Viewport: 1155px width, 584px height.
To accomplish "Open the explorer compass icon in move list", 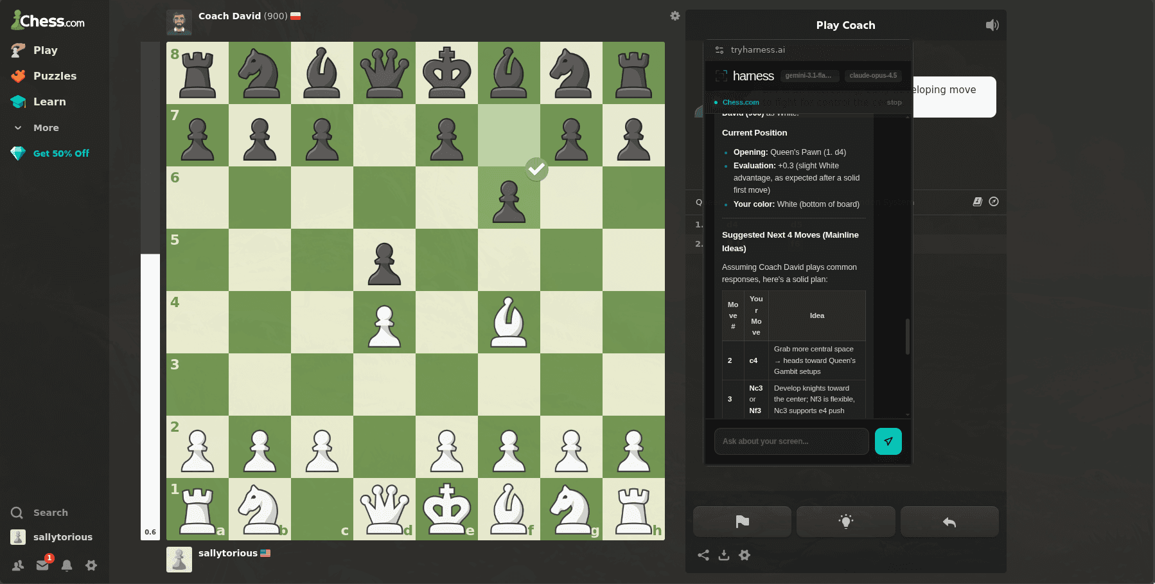I will [x=994, y=202].
